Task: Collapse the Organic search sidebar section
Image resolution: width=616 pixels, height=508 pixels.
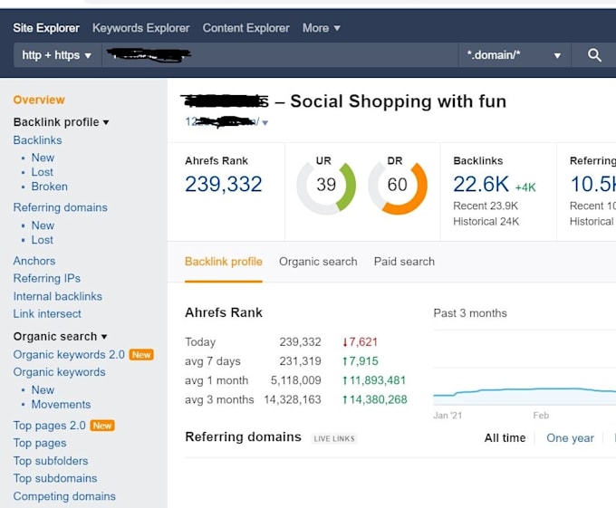Action: point(60,337)
